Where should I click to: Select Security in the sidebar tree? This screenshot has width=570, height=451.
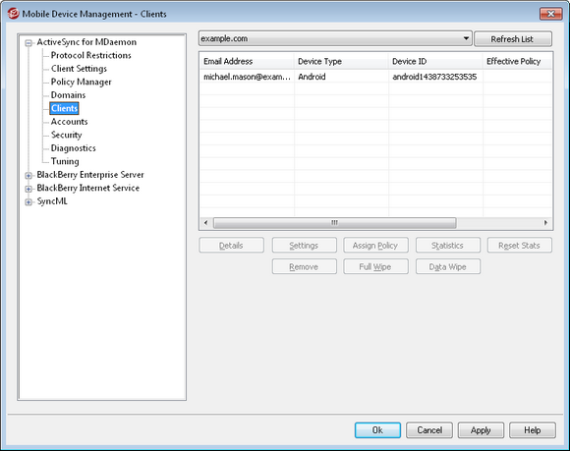66,135
